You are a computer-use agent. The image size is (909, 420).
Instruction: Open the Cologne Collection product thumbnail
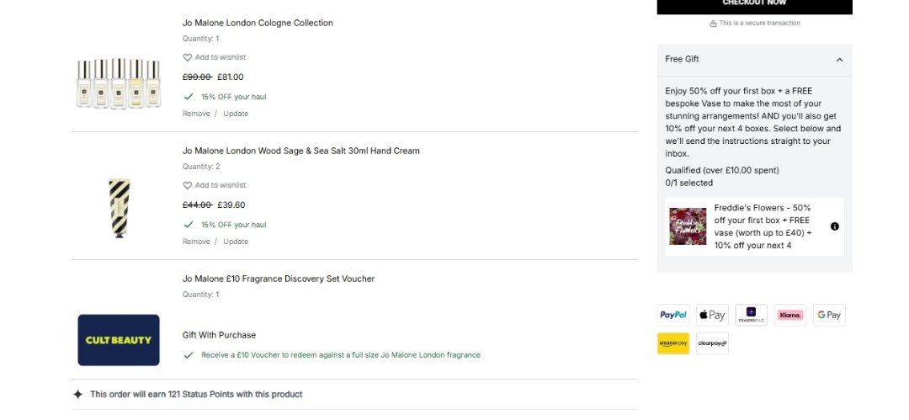pos(119,82)
